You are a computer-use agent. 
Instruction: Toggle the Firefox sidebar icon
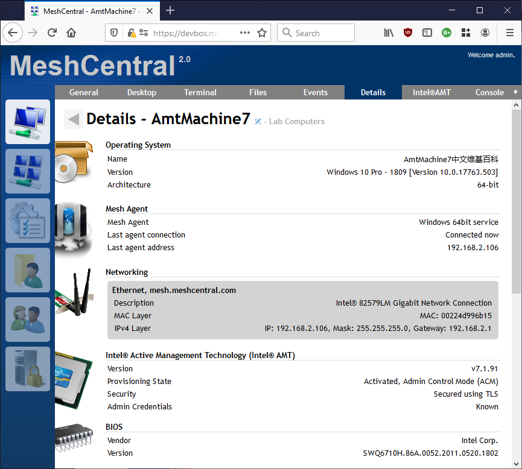point(427,33)
